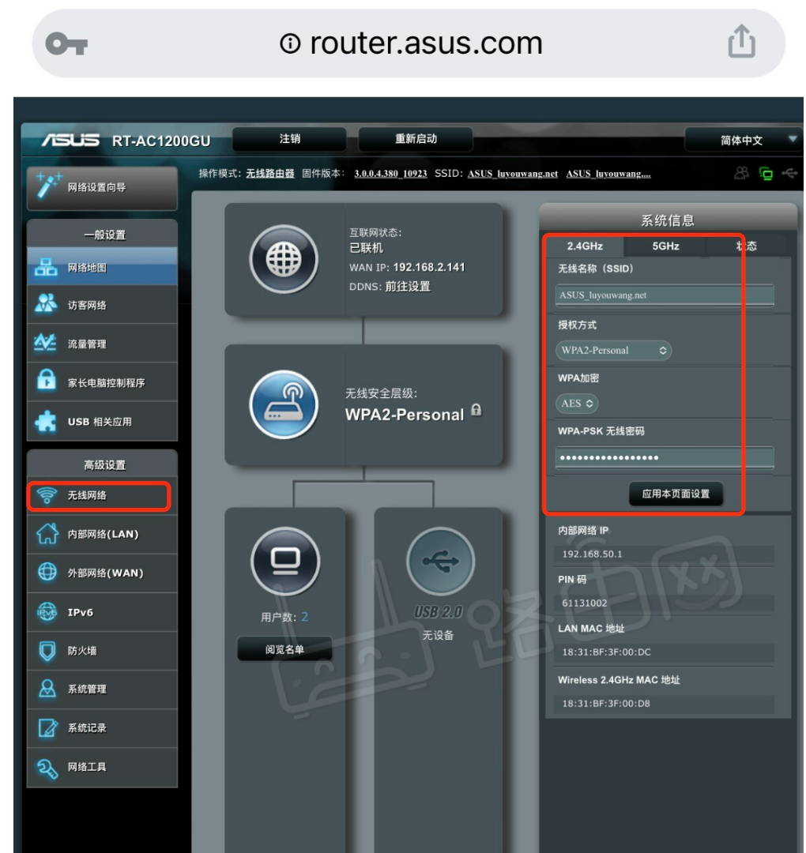Click the internet status globe circle icon

[x=284, y=259]
